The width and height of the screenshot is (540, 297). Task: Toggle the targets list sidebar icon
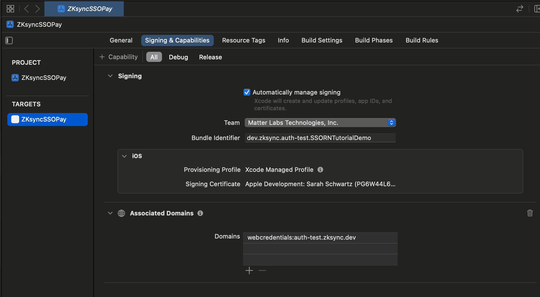[9, 40]
